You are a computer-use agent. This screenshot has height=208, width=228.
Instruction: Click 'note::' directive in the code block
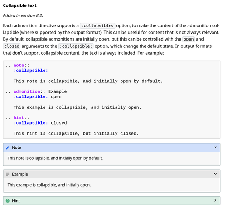click(21, 65)
